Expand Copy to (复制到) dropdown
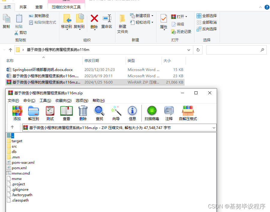The width and height of the screenshot is (270, 212). 80,30
